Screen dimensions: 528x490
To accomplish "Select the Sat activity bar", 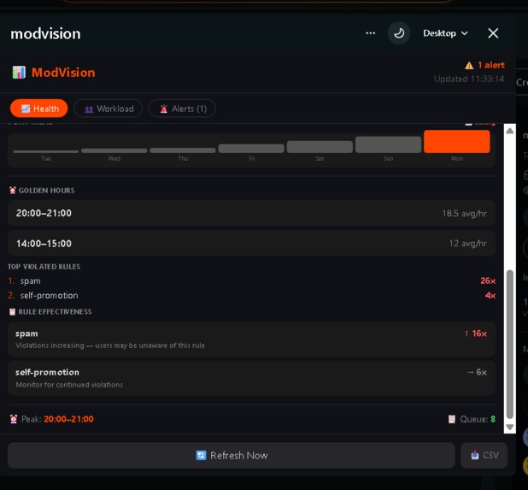I will 320,147.
